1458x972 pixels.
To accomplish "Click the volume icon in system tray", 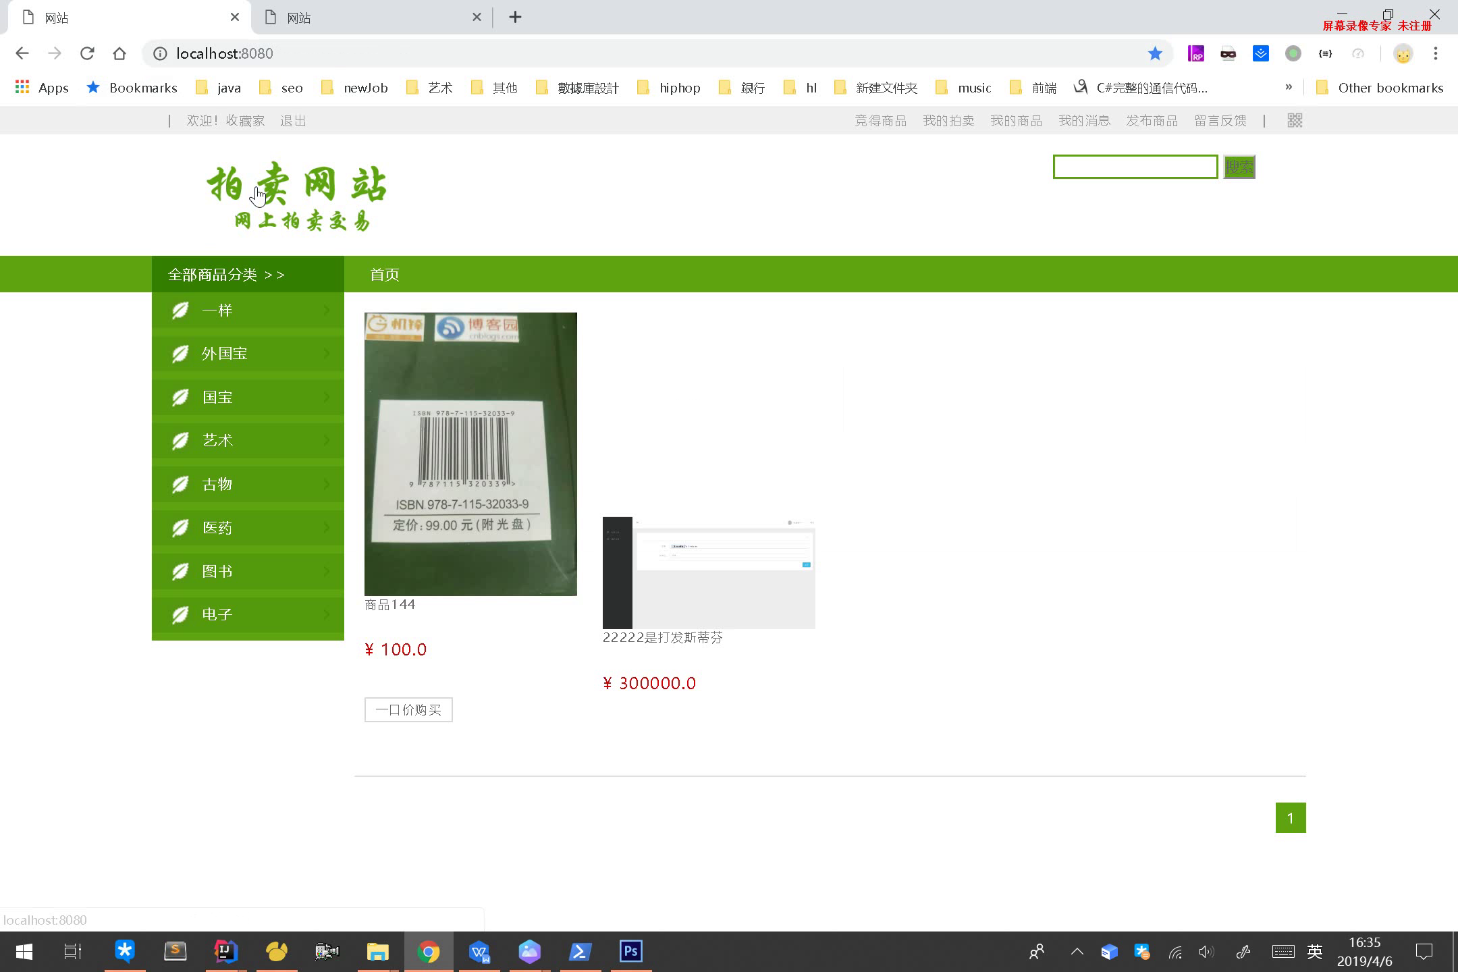I will tap(1206, 952).
